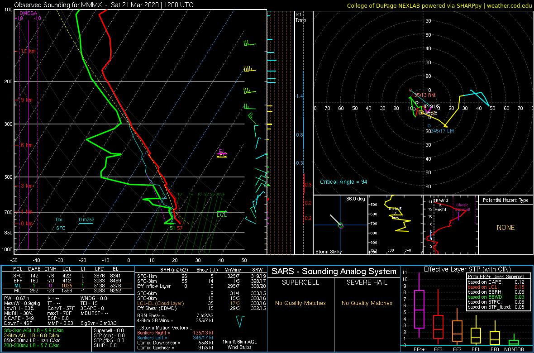This screenshot has width=534, height=353.
Task: Click the green LCL marker on skew-T
Action: click(222, 214)
